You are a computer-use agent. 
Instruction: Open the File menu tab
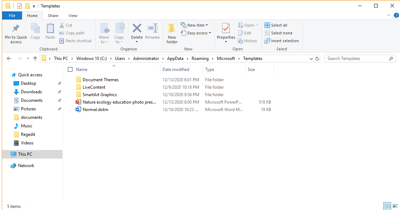[12, 16]
